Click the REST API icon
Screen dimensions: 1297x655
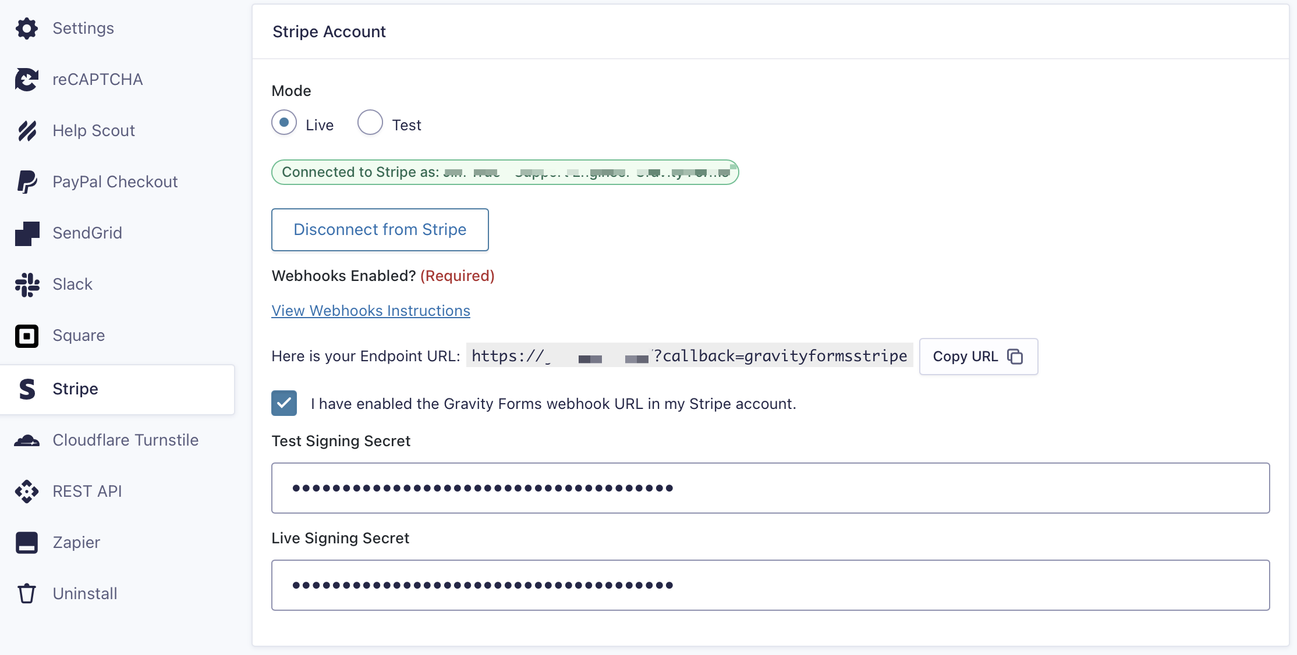pyautogui.click(x=27, y=492)
